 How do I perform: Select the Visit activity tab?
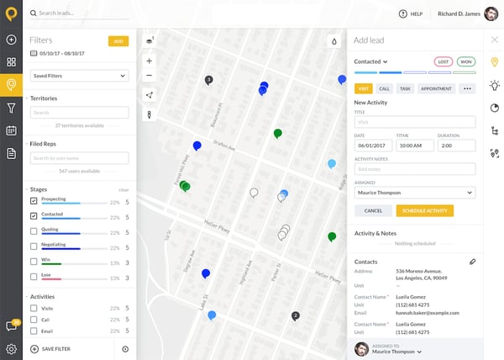pyautogui.click(x=363, y=88)
